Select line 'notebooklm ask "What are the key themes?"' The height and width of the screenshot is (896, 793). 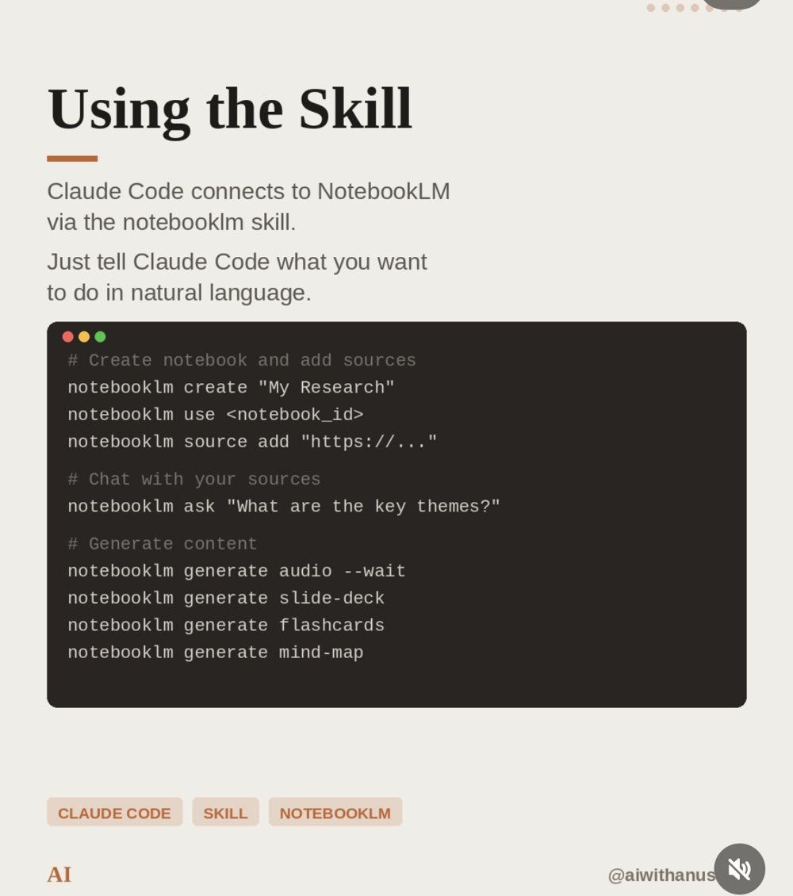[284, 507]
